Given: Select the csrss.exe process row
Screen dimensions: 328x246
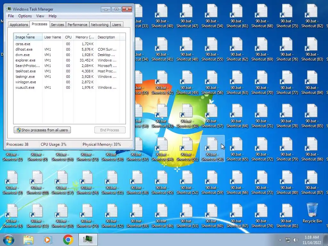Looking at the screenshot, I should pos(67,44).
